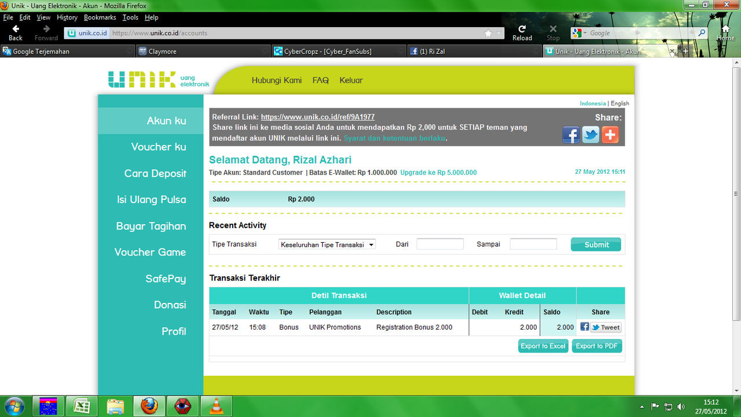Select Isi Ulang Pulsa in sidebar
Image resolution: width=741 pixels, height=417 pixels.
tap(152, 200)
